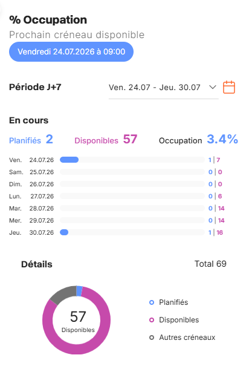Screen dimensions: 252x375
Task: Open the orange calendar date picker icon
Action: click(229, 87)
